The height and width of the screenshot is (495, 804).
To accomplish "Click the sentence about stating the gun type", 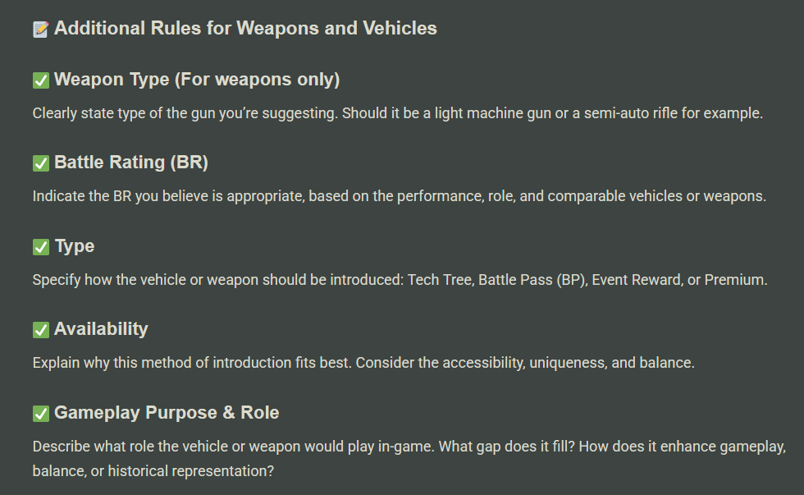I will 398,113.
